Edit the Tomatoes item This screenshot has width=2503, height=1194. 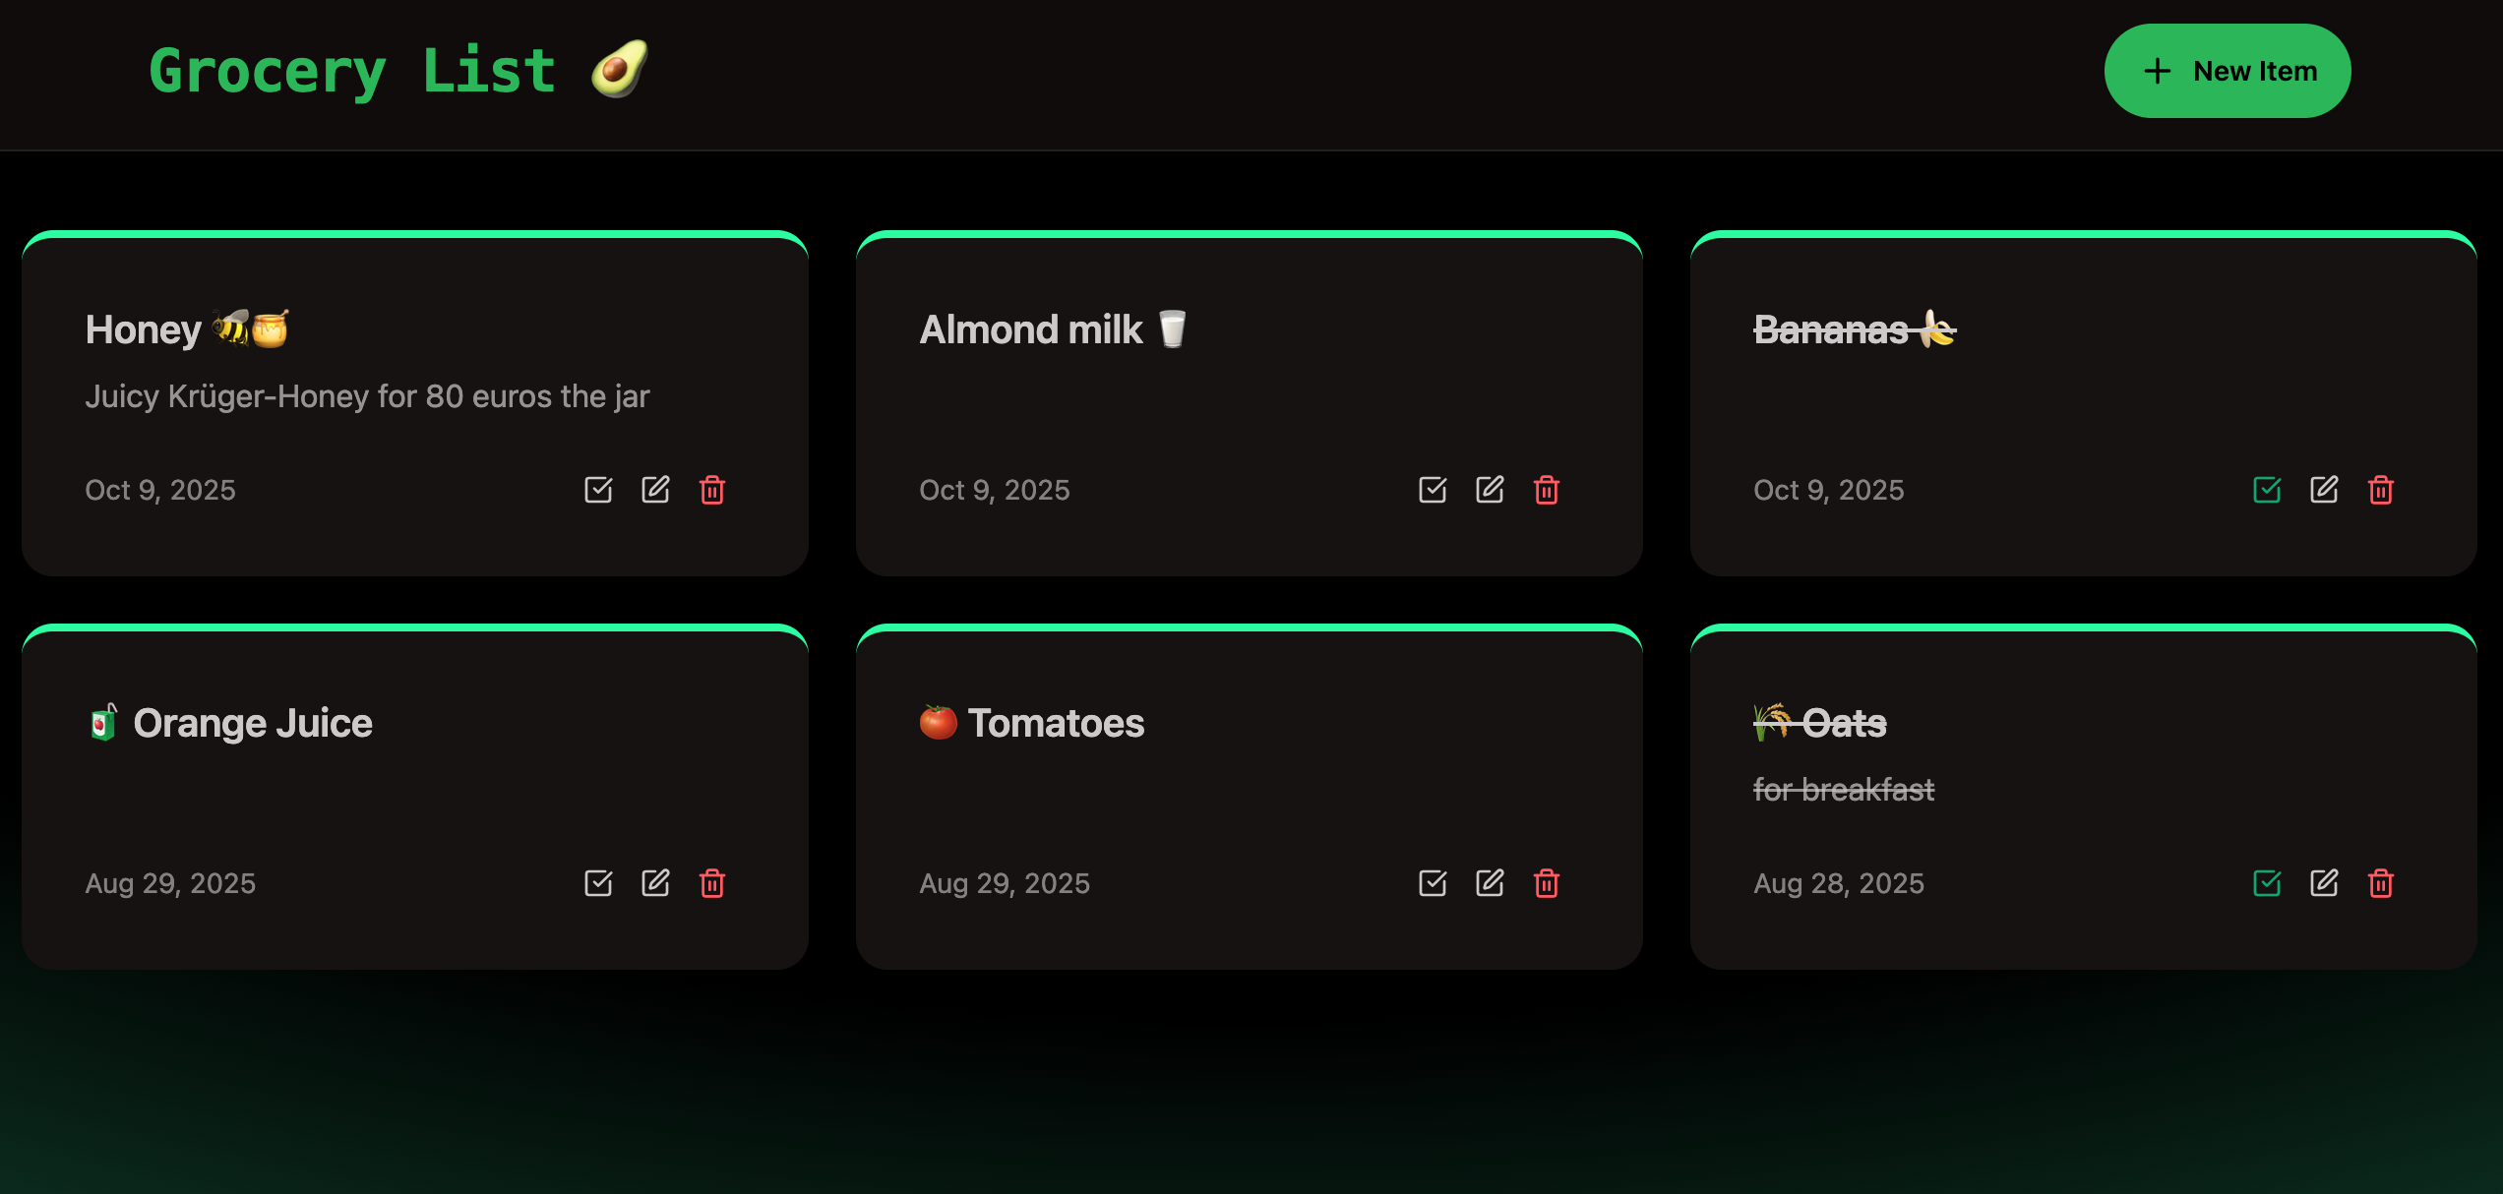click(x=1490, y=883)
